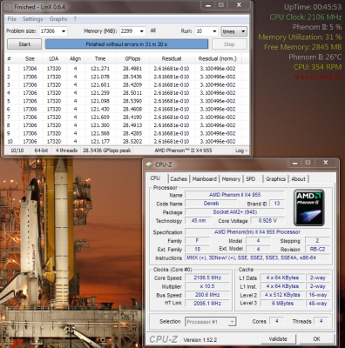Click the Validate button in CPU-Z

278,338
